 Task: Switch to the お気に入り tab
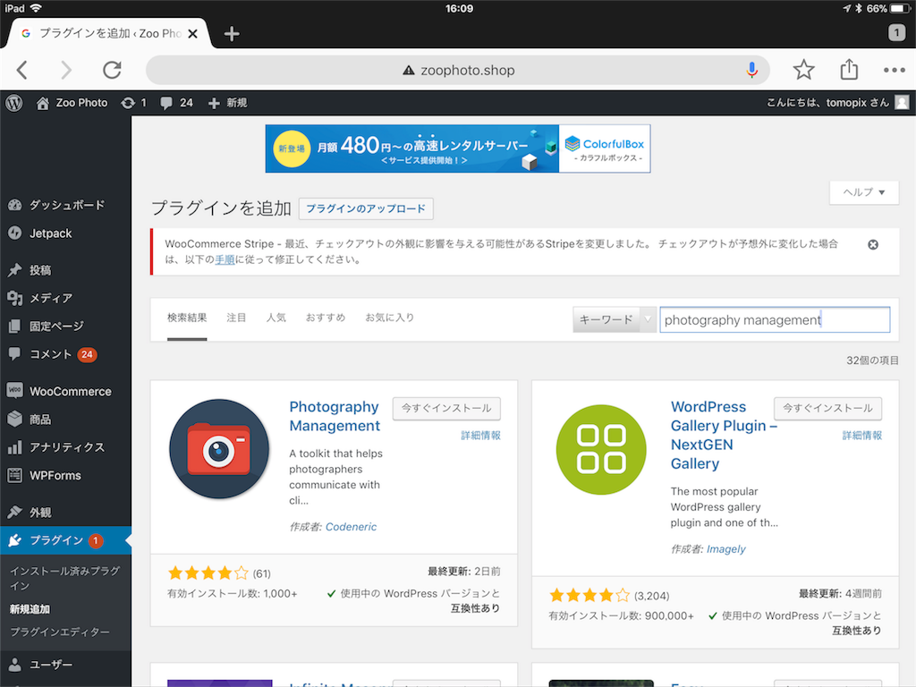pos(390,318)
